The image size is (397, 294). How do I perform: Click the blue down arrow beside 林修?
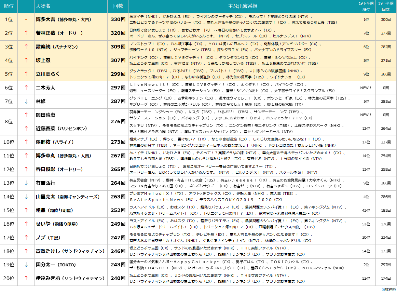(26, 101)
